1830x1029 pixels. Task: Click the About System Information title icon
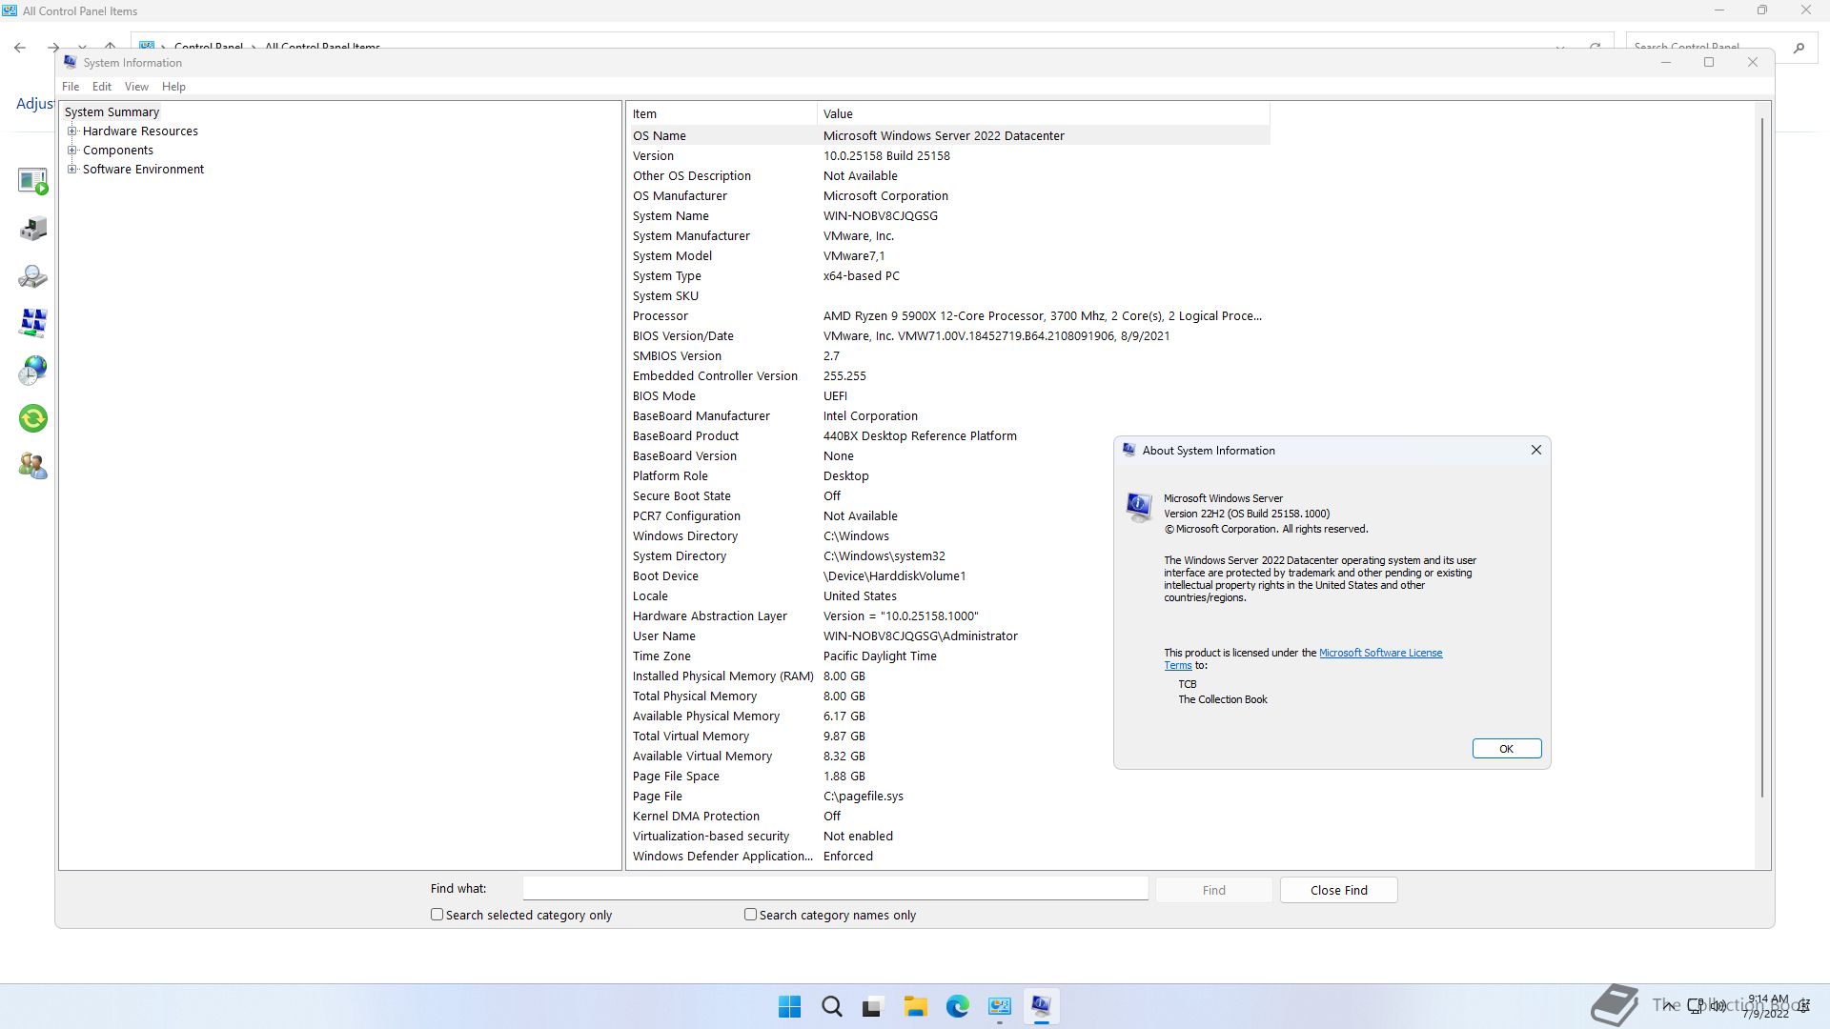(1128, 450)
